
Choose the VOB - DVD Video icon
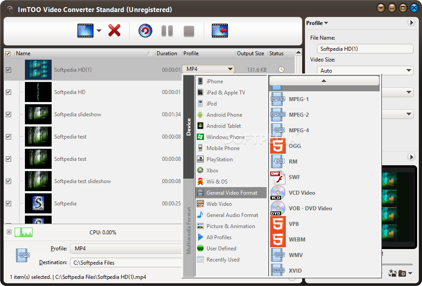pyautogui.click(x=278, y=208)
